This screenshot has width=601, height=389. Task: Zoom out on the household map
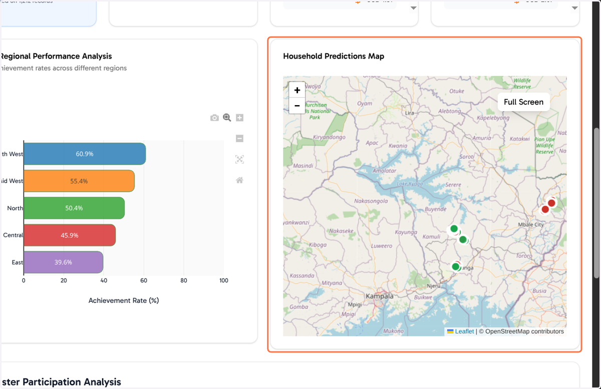297,106
